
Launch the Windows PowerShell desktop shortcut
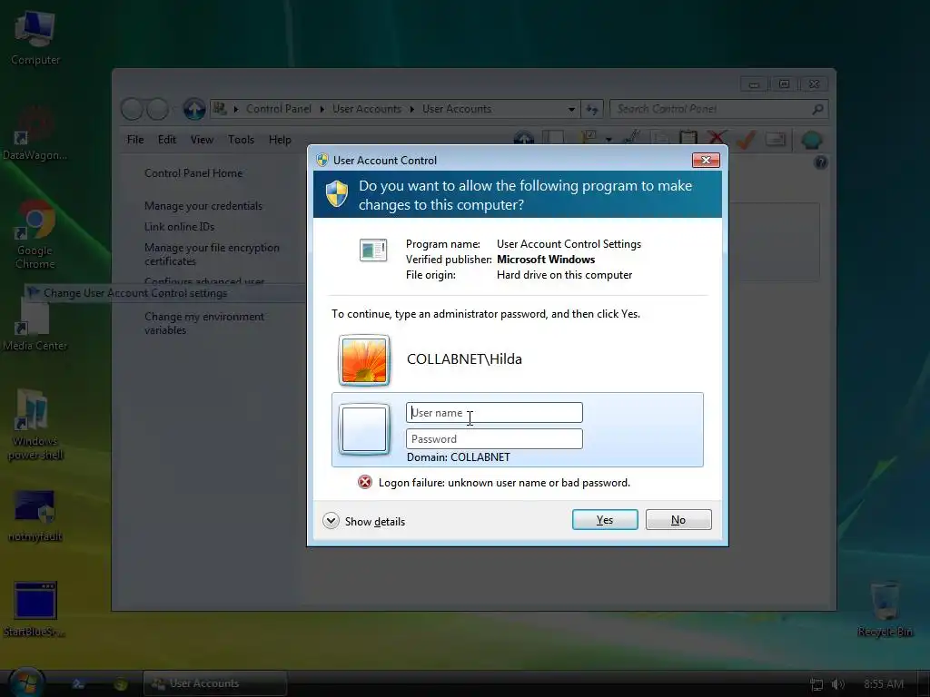pyautogui.click(x=35, y=424)
